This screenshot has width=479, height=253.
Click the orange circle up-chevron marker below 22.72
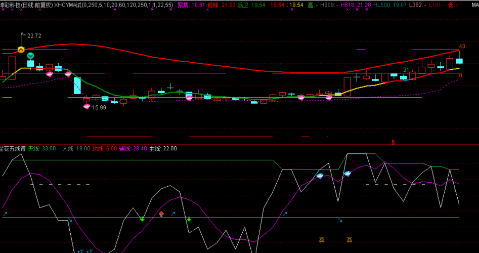tap(21, 50)
